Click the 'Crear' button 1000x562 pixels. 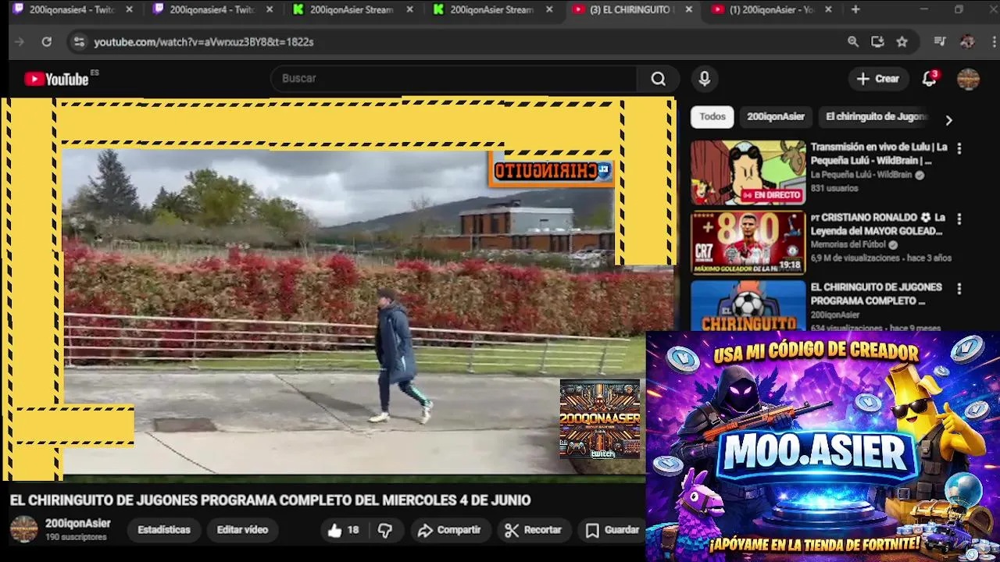tap(878, 79)
